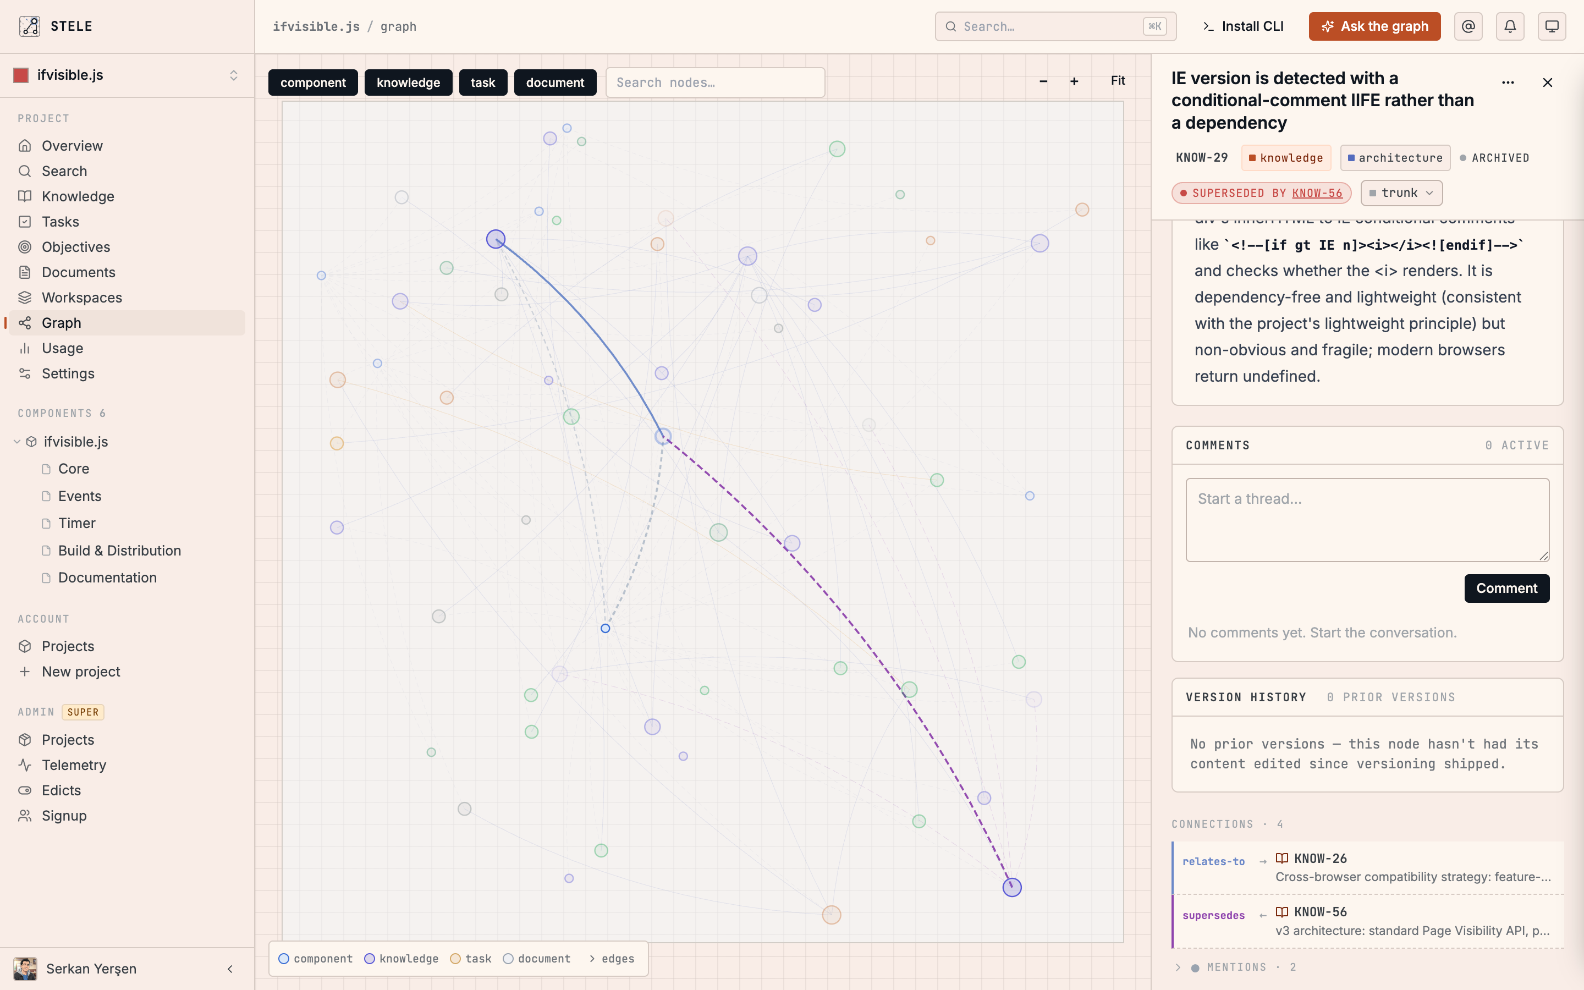Open Tasks in the sidebar
Screen dimensions: 1584x990
(x=127, y=221)
